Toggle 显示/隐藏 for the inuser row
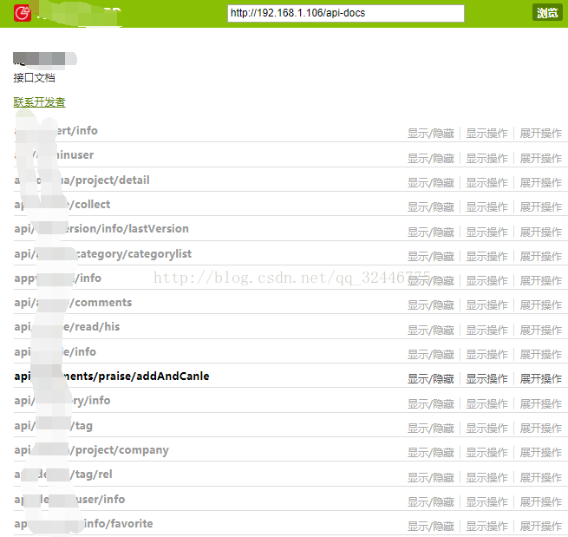 (431, 158)
